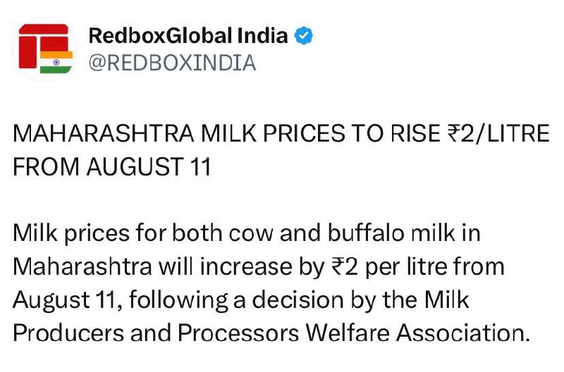The height and width of the screenshot is (372, 564).
Task: Click 'following a decision by the Milk' text
Action: 299,299
